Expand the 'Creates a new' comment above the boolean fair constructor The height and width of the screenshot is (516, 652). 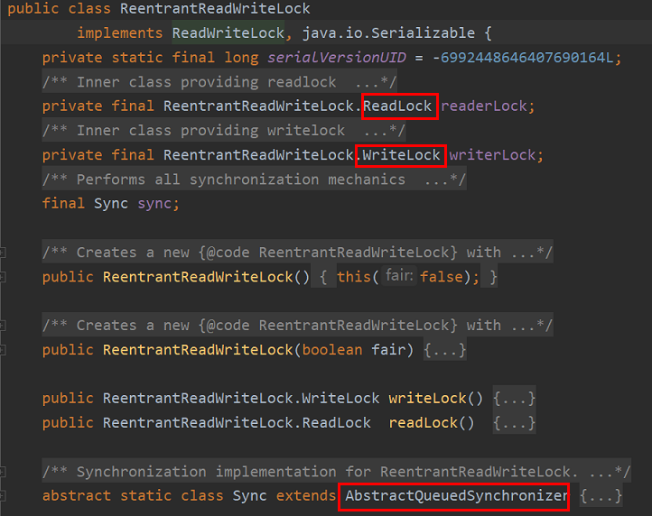coord(297,326)
